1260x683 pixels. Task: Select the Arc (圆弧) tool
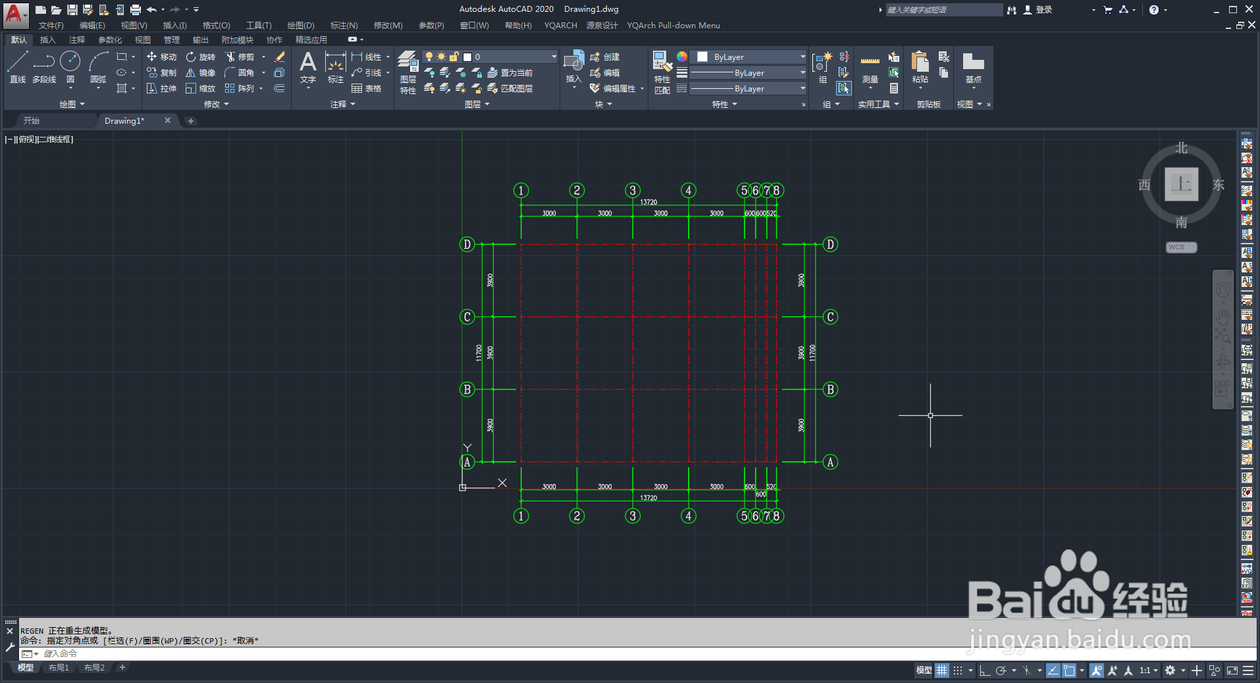click(98, 67)
